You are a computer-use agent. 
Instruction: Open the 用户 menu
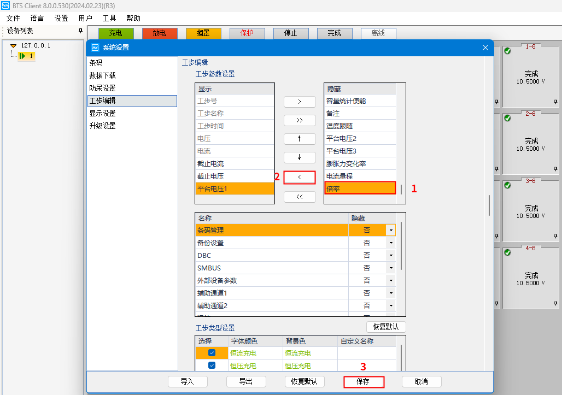(x=85, y=18)
